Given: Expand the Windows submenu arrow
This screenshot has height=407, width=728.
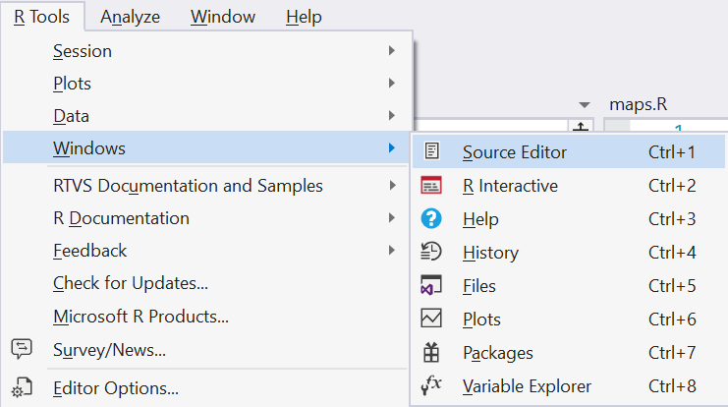Looking at the screenshot, I should (x=392, y=148).
